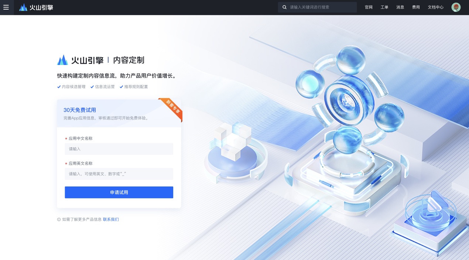The width and height of the screenshot is (469, 260).
Task: Click the 应用中文名称 input field
Action: 119,149
